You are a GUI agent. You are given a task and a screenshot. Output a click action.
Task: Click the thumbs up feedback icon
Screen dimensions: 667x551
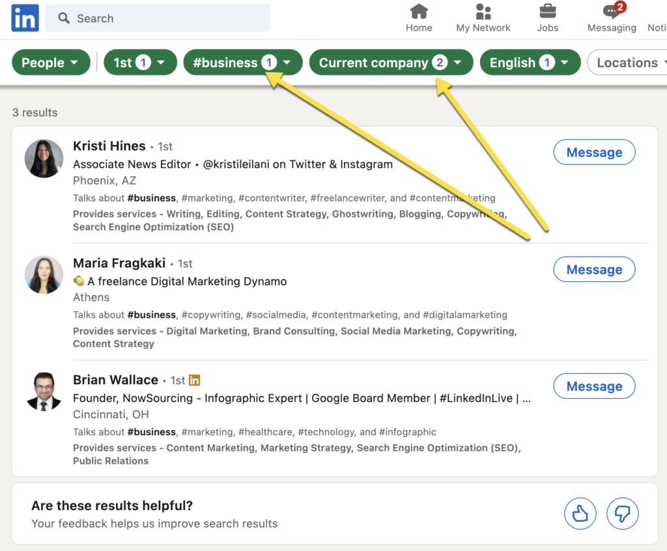click(580, 515)
